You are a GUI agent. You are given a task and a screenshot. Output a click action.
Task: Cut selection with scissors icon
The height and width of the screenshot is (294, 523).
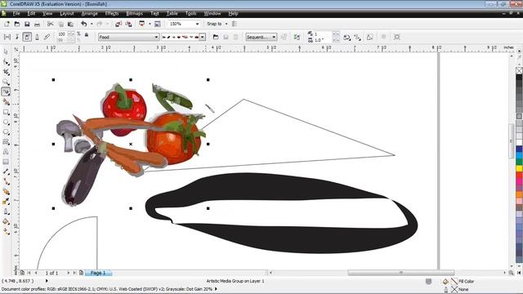coord(51,24)
